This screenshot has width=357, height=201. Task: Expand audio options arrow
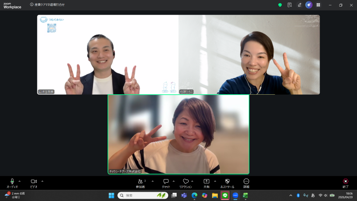pos(19,181)
